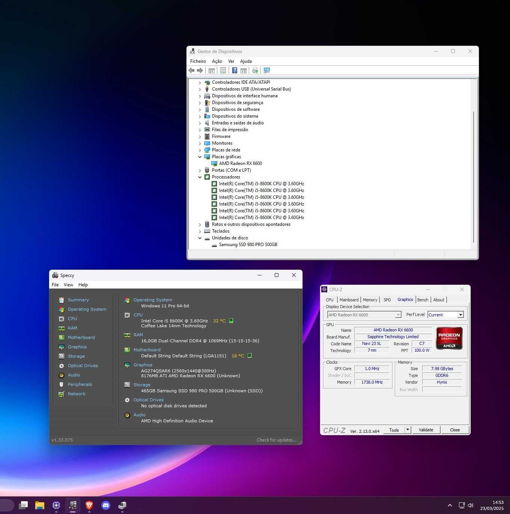Click Device Manager vertical scrollbar
Viewport: 510px width, 514px height.
tap(474, 177)
